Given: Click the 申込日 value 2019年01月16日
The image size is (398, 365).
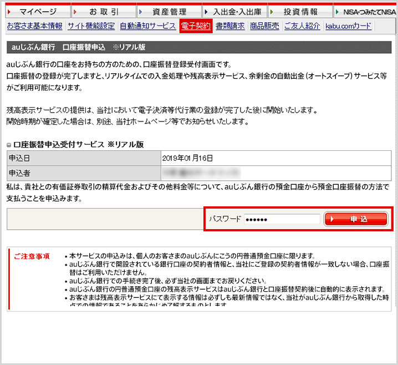Looking at the screenshot, I should point(188,158).
